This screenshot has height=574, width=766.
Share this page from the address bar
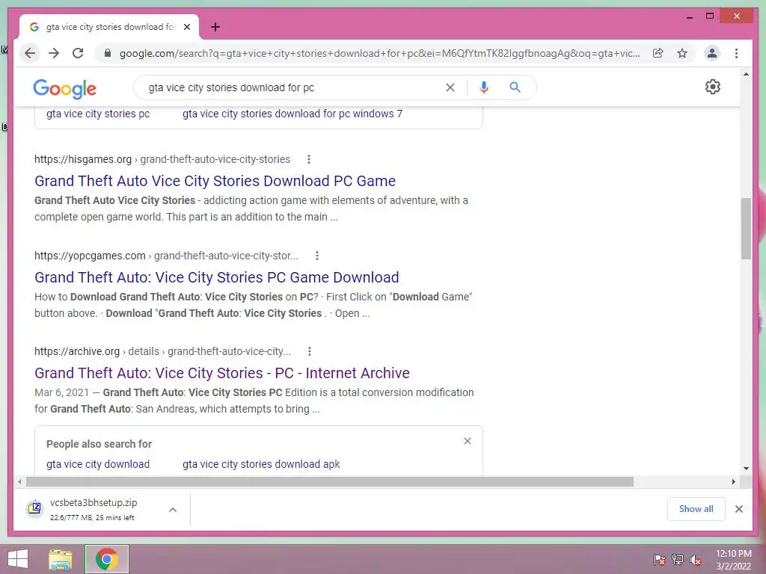coord(658,53)
